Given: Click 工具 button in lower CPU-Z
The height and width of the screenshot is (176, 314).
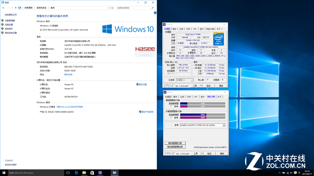Looking at the screenshot, I should (196, 154).
